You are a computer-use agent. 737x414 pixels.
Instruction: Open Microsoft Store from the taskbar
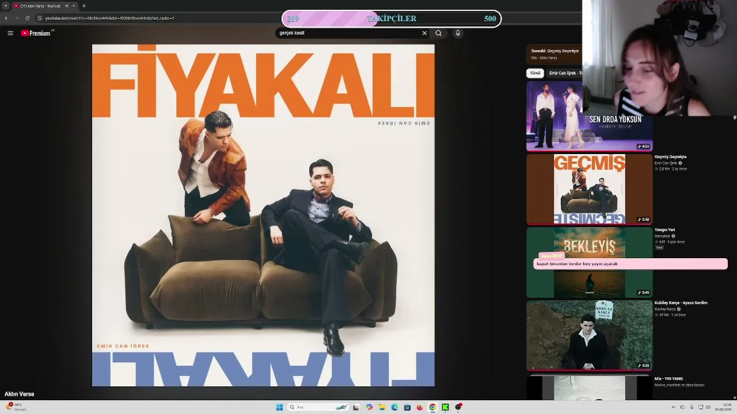pyautogui.click(x=407, y=407)
